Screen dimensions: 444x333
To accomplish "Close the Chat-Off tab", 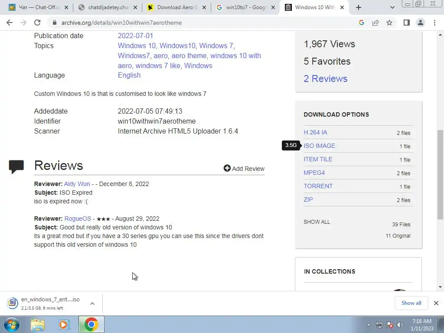I will 66,8.
